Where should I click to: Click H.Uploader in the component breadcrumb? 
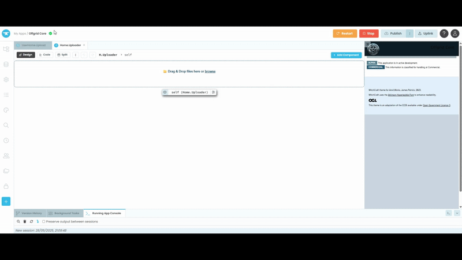click(x=108, y=55)
